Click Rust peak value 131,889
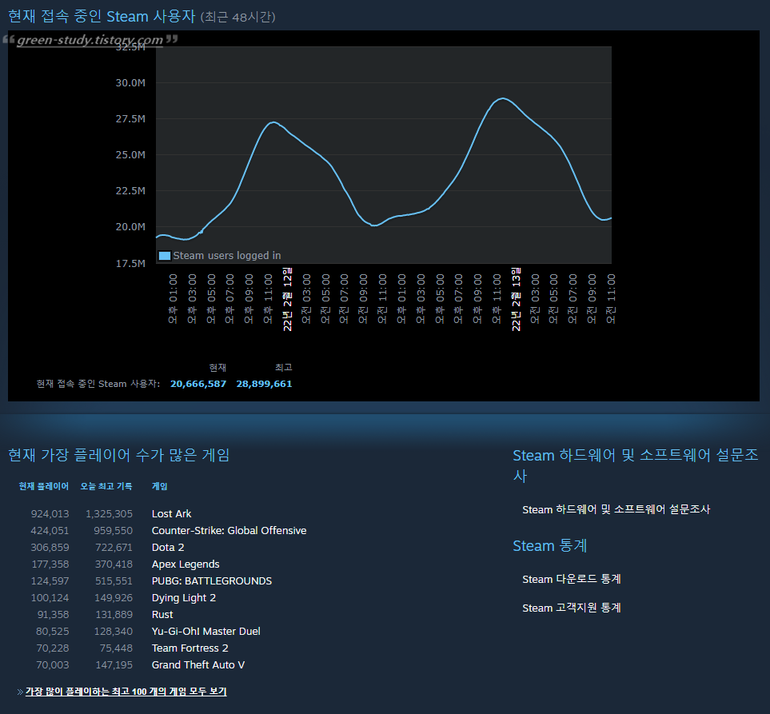The width and height of the screenshot is (770, 714). tap(114, 614)
